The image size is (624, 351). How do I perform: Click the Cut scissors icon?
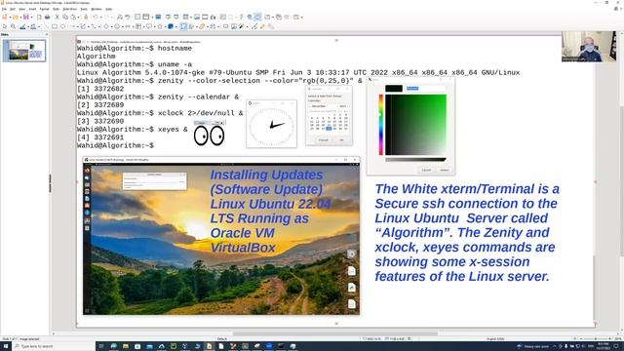pyautogui.click(x=58, y=18)
